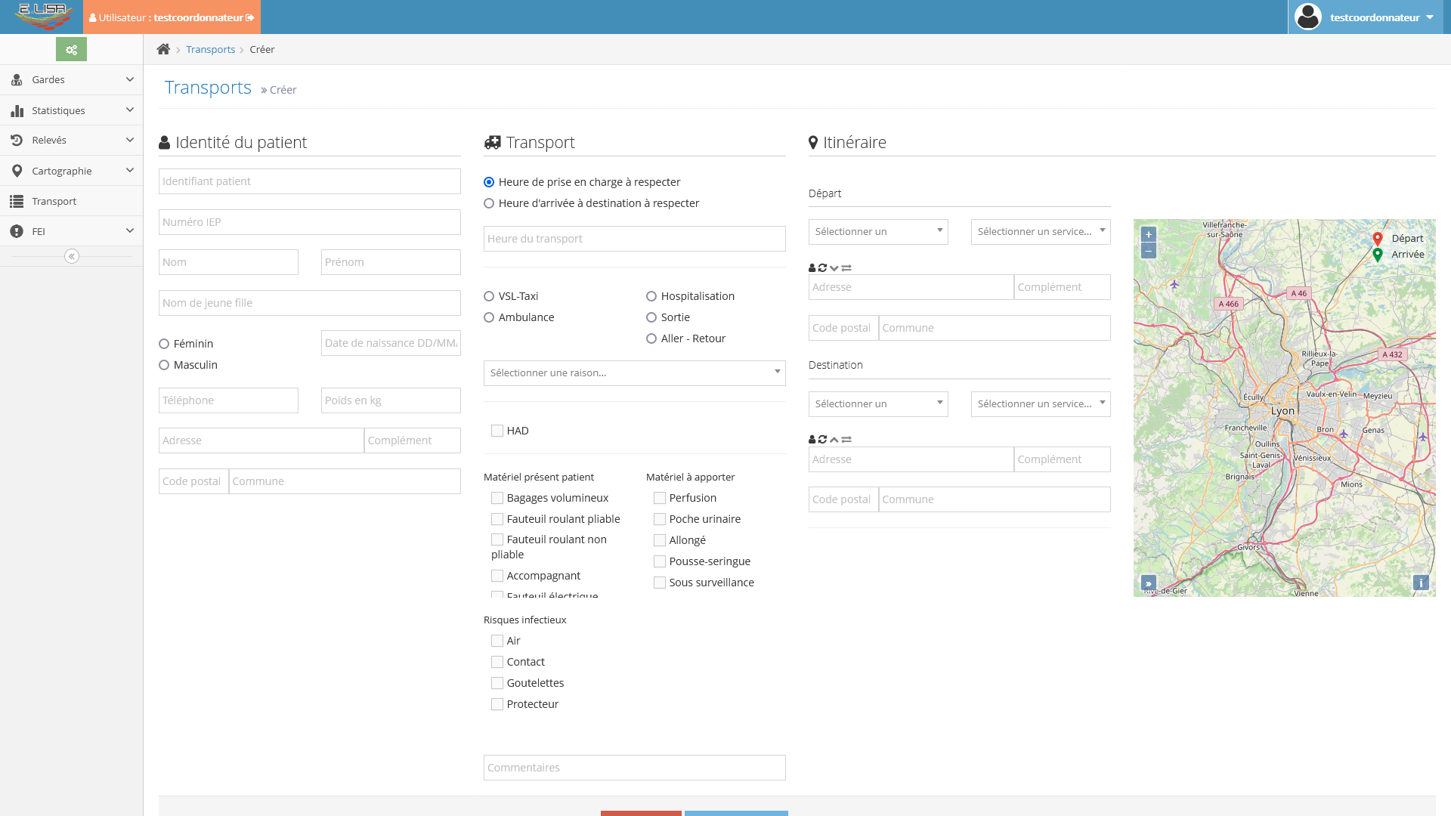Viewport: 1451px width, 816px height.
Task: Click the swap arrows icon under Départ
Action: coord(846,268)
